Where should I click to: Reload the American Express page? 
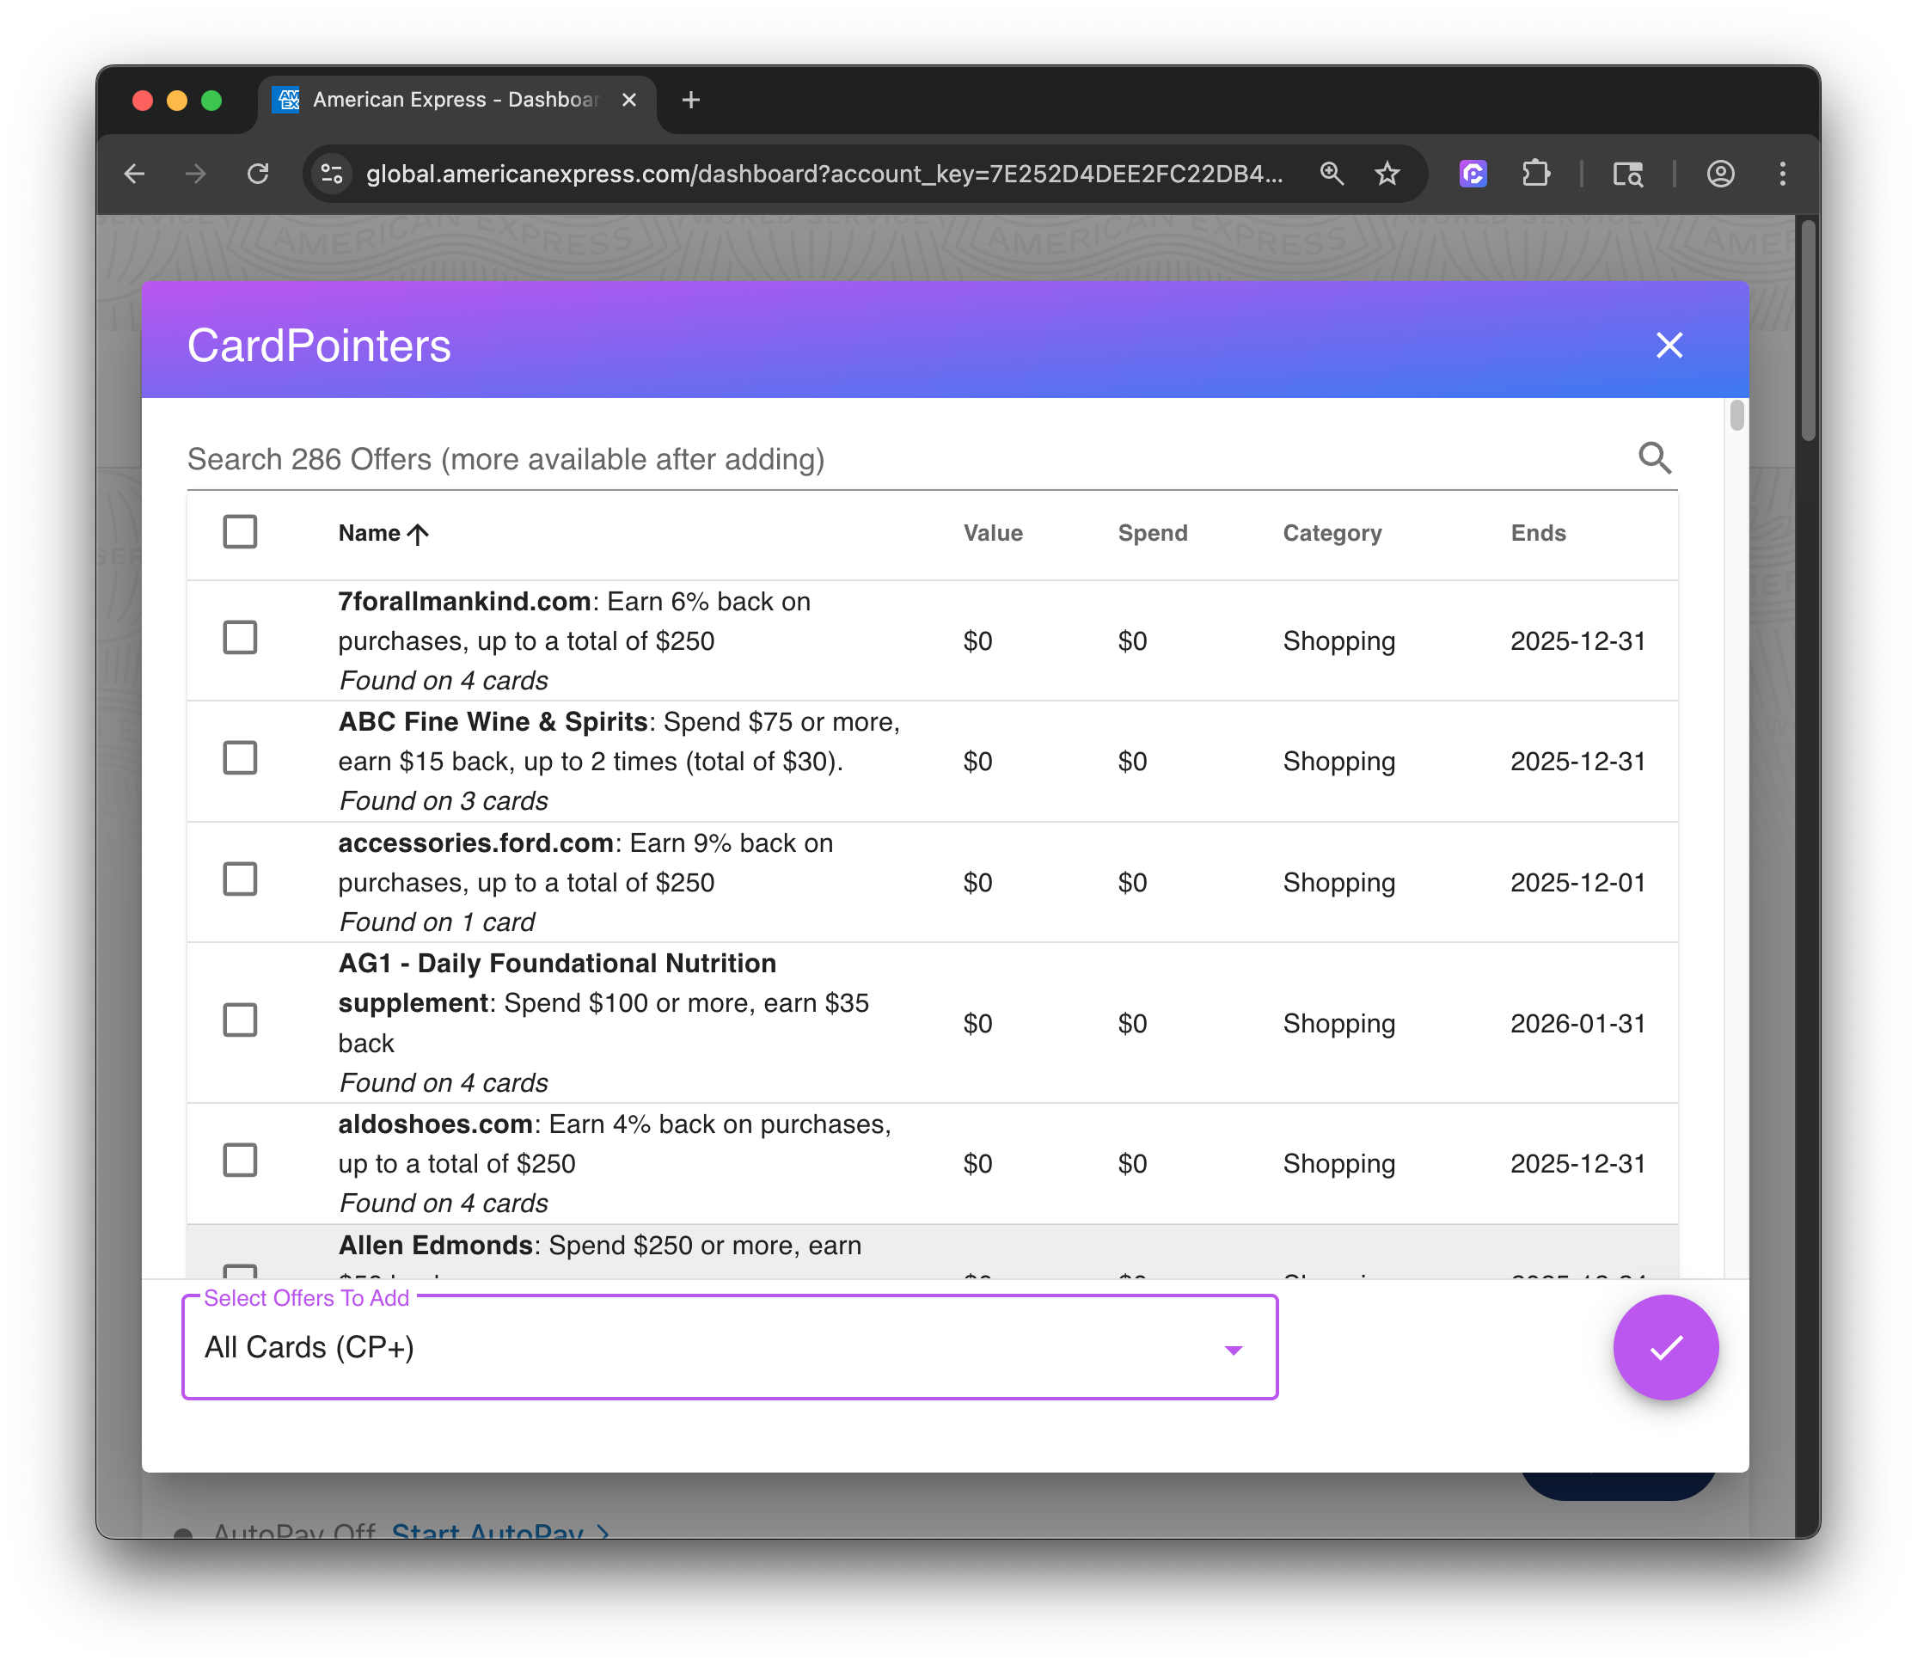[258, 174]
